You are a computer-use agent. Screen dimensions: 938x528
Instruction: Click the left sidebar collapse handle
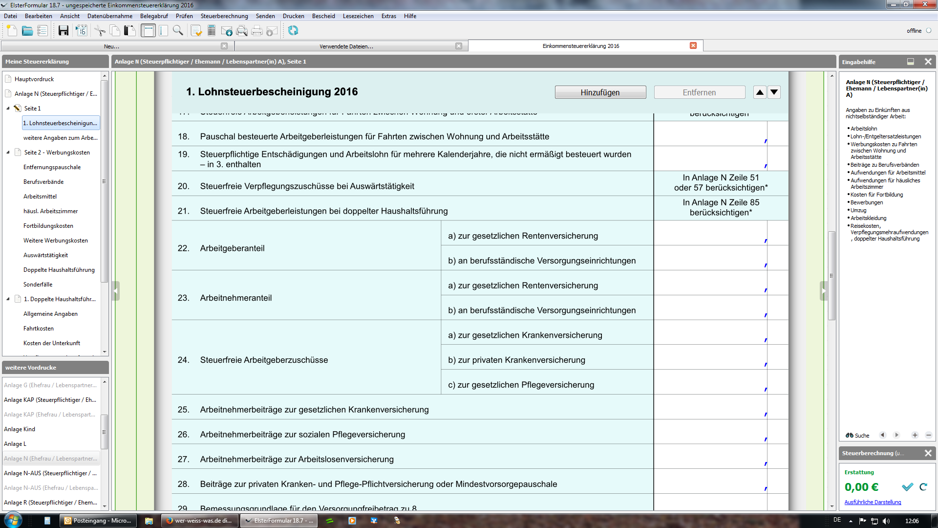pyautogui.click(x=115, y=291)
